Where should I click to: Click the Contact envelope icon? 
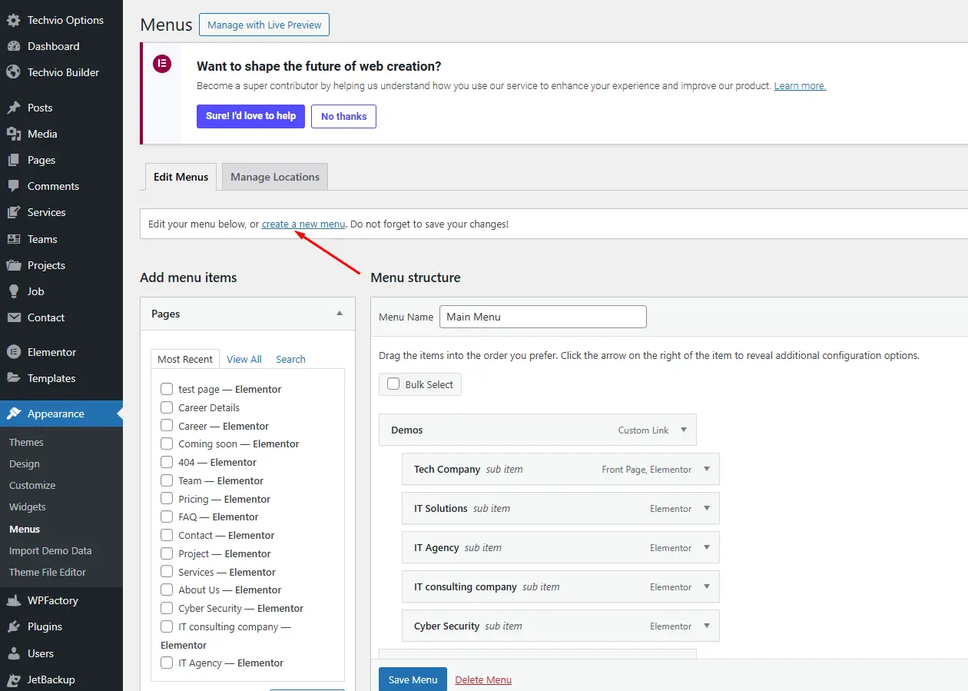(13, 317)
